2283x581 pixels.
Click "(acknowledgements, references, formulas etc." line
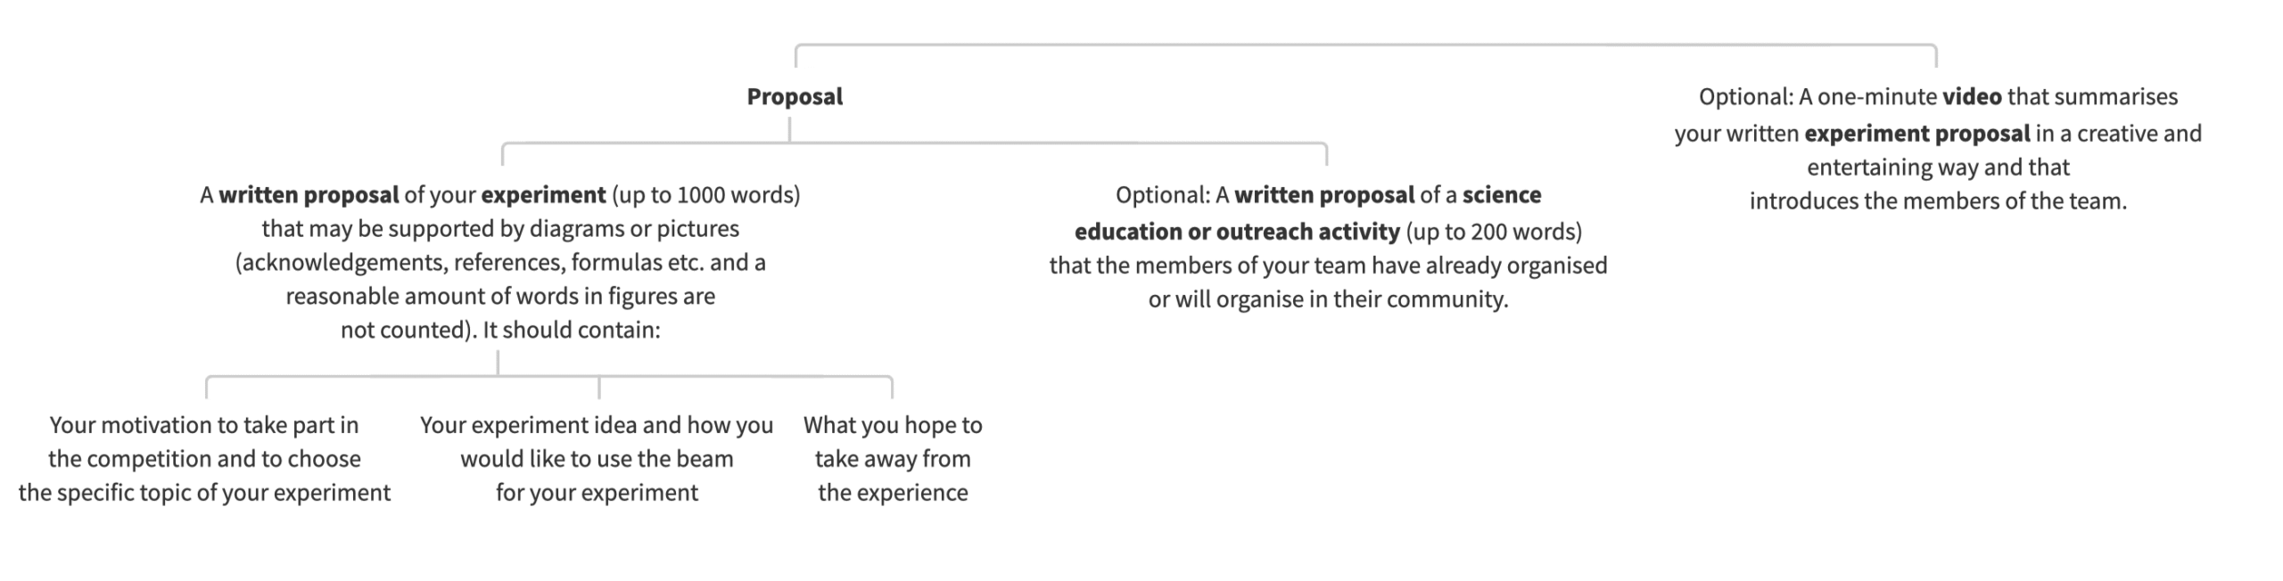500,263
